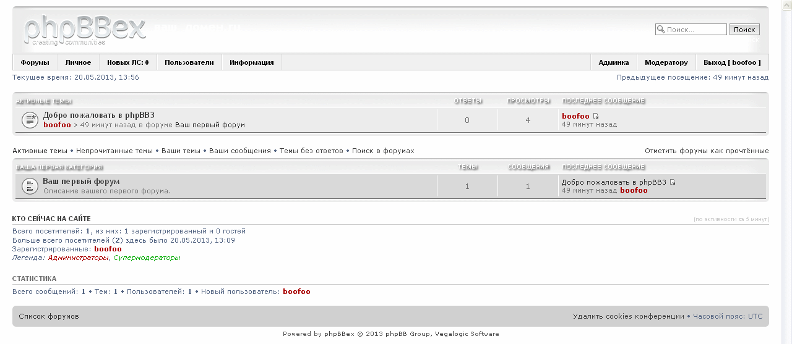Click Отметить форумы как прочтённые
This screenshot has width=792, height=344.
pyautogui.click(x=707, y=151)
